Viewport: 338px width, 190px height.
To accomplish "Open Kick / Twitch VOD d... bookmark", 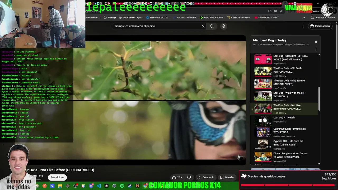I will coord(212,18).
